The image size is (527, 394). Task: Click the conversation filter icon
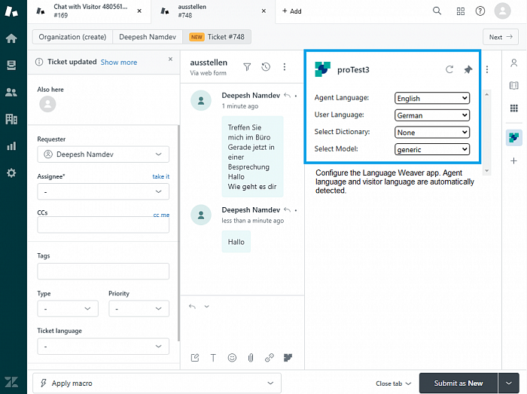[x=247, y=67]
